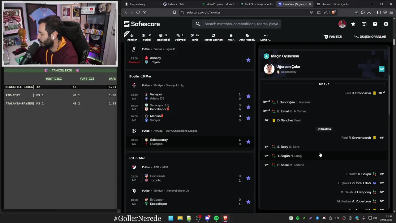The height and width of the screenshot is (223, 396).
Task: Open the MMA sport category
Action: [x=231, y=37]
